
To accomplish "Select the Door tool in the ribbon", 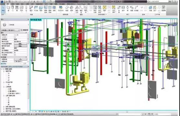I will (x=13, y=9).
